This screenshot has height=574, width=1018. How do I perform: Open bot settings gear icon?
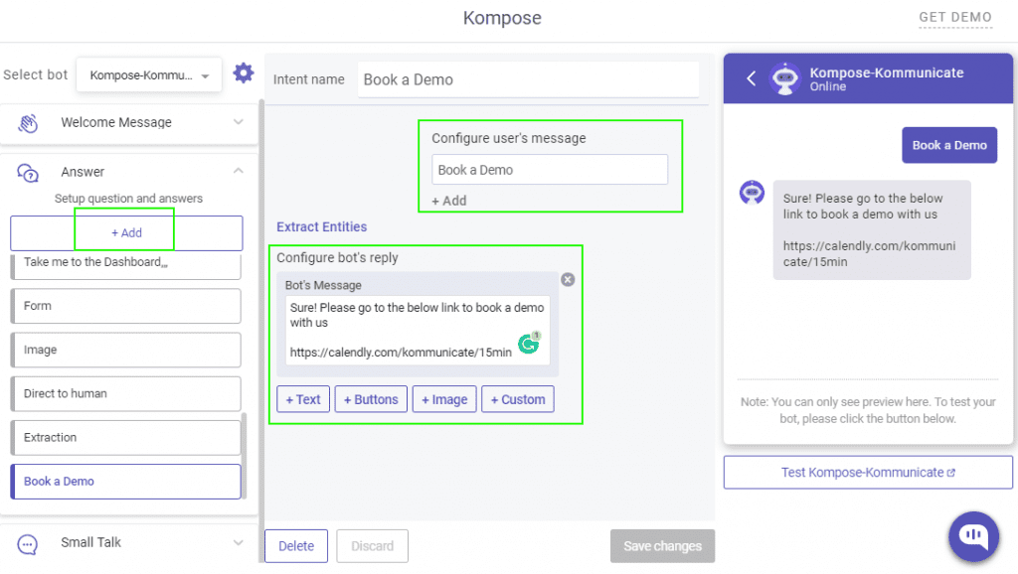(243, 73)
